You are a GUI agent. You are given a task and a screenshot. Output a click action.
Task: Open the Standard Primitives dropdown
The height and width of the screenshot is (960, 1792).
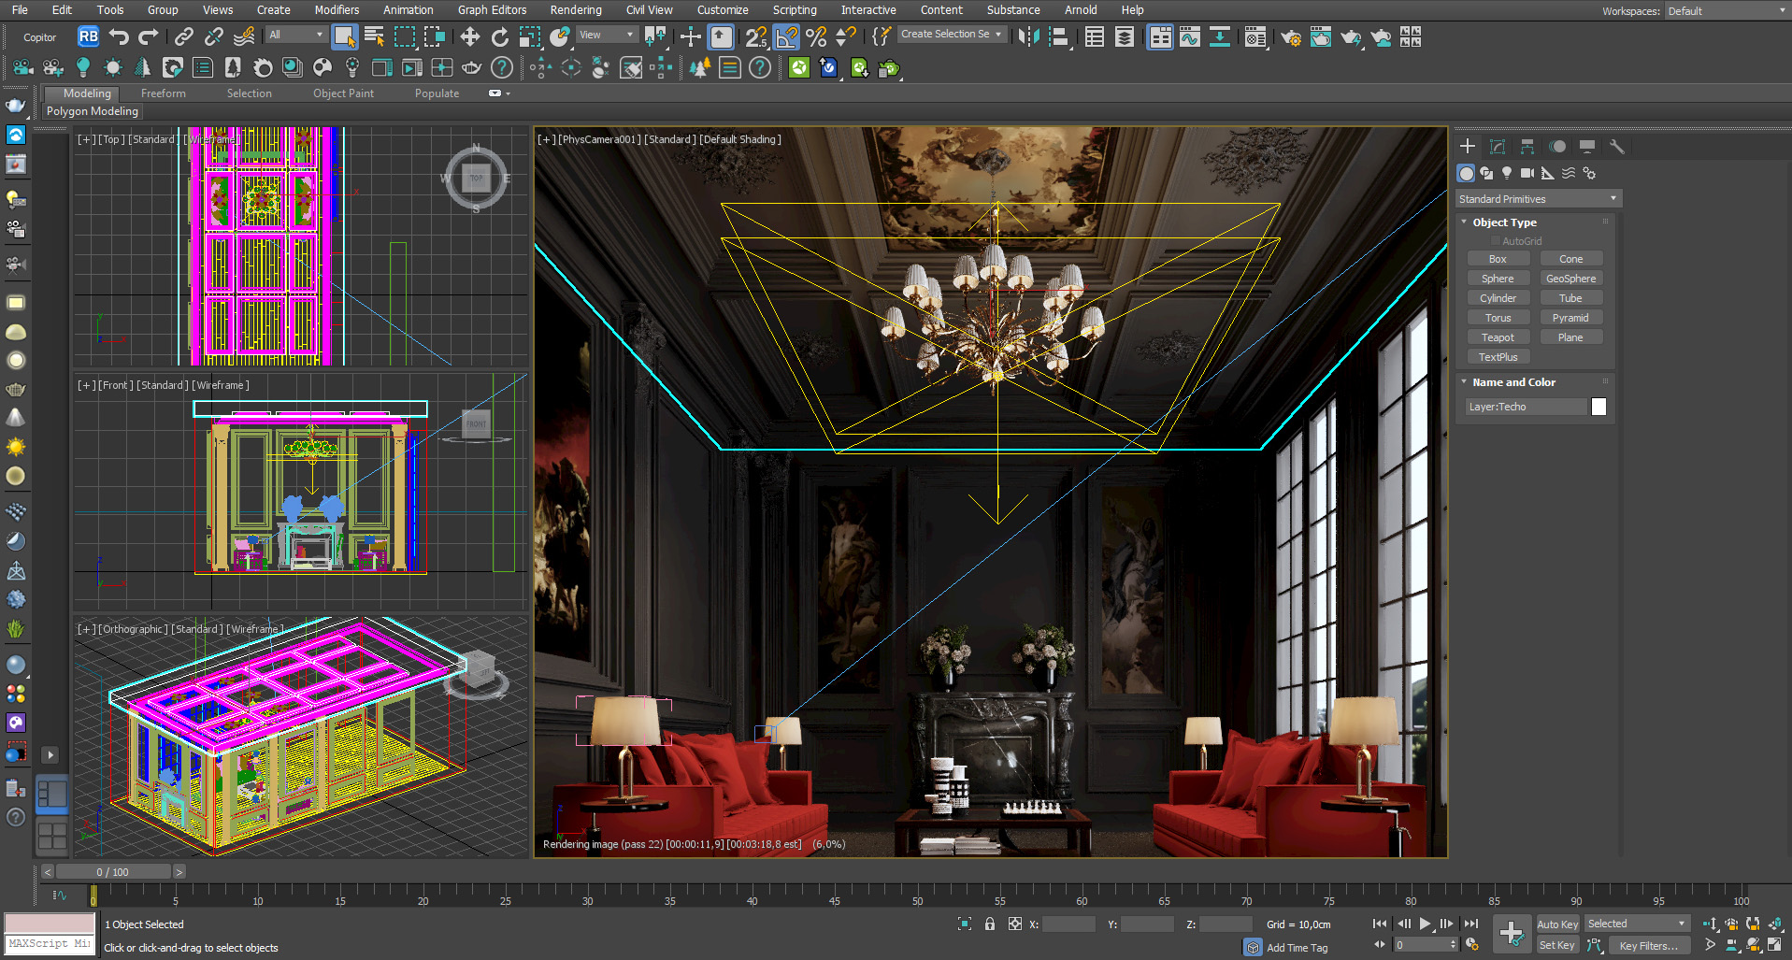click(1536, 198)
